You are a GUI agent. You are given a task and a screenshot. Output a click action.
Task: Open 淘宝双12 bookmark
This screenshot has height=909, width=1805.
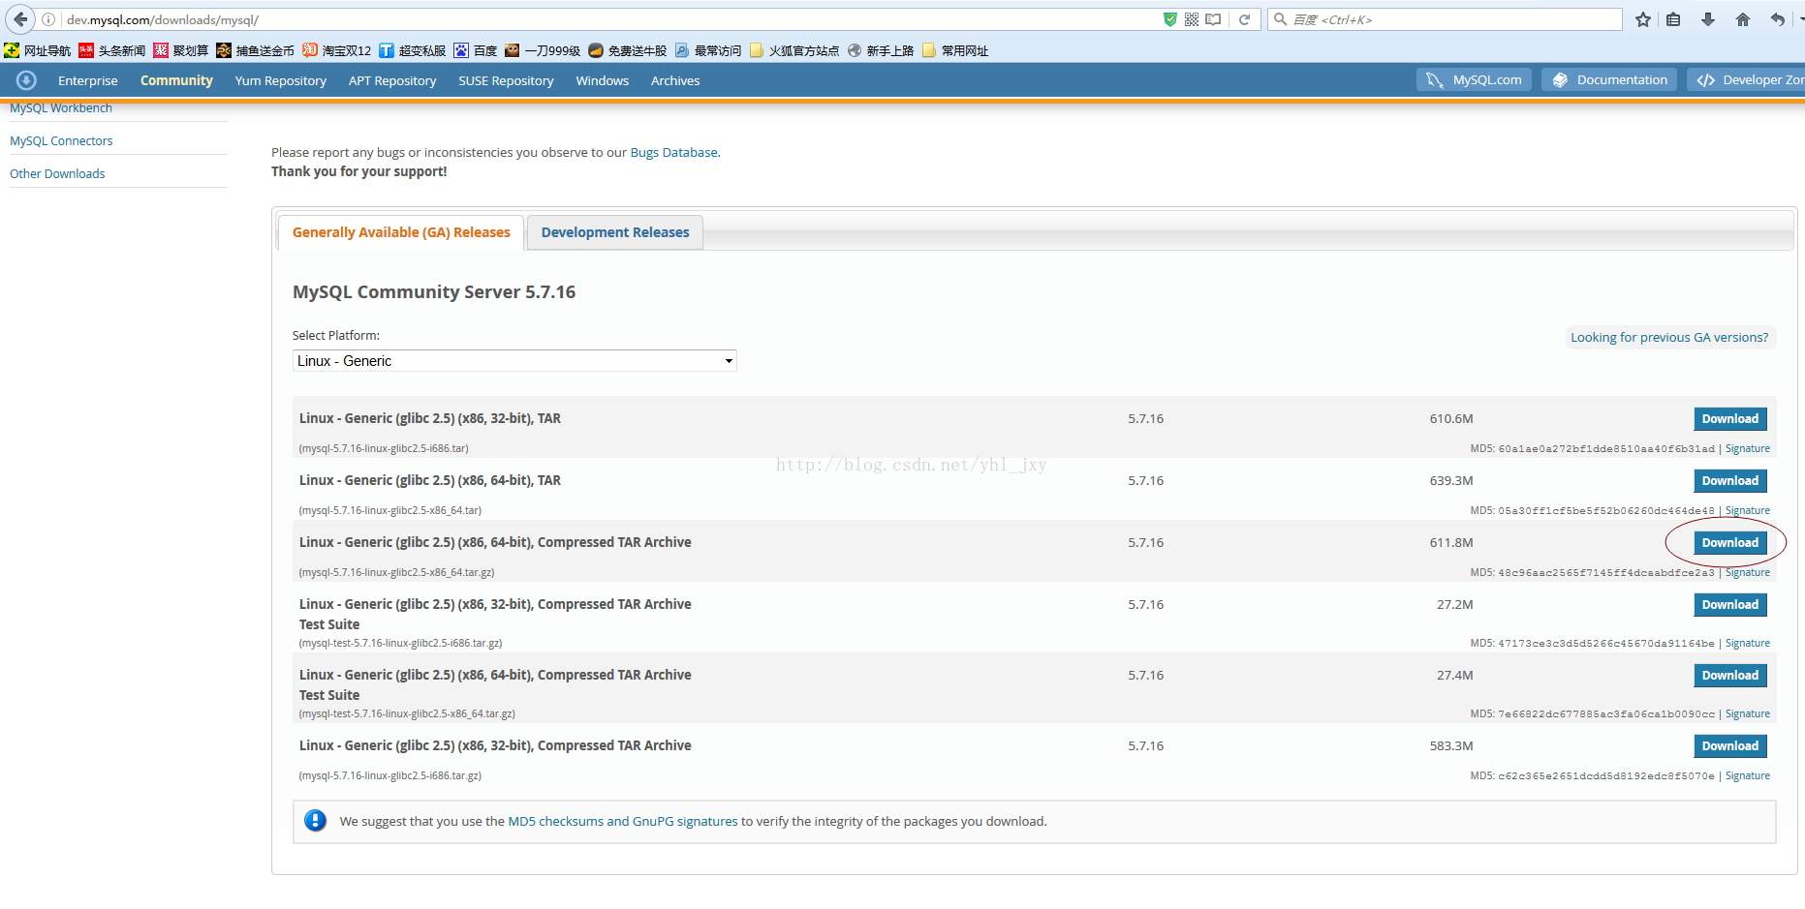coord(337,50)
